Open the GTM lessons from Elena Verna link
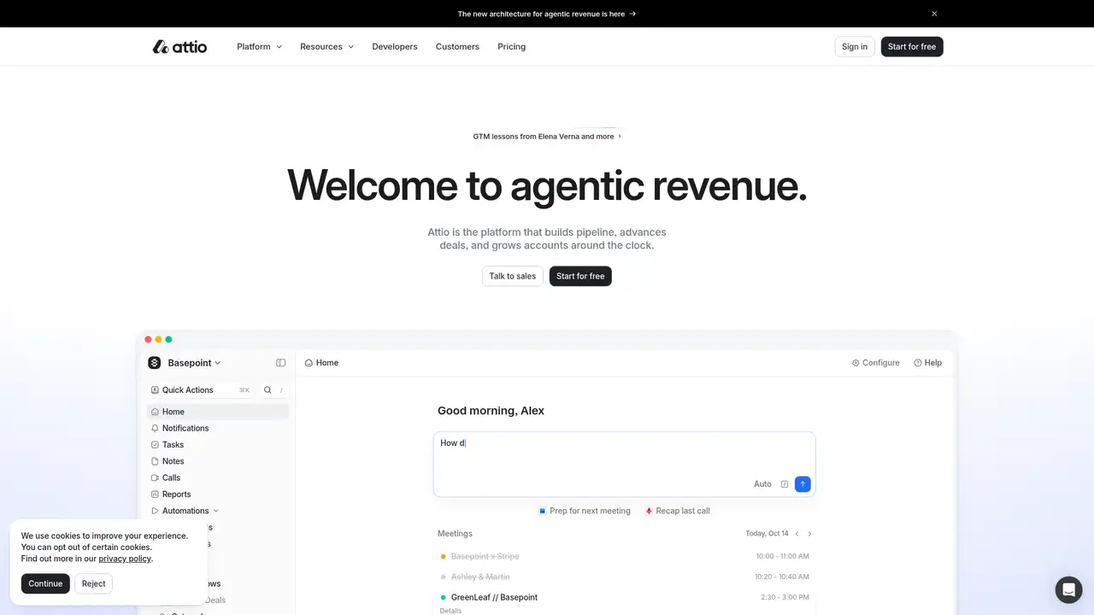This screenshot has width=1094, height=615. point(547,137)
